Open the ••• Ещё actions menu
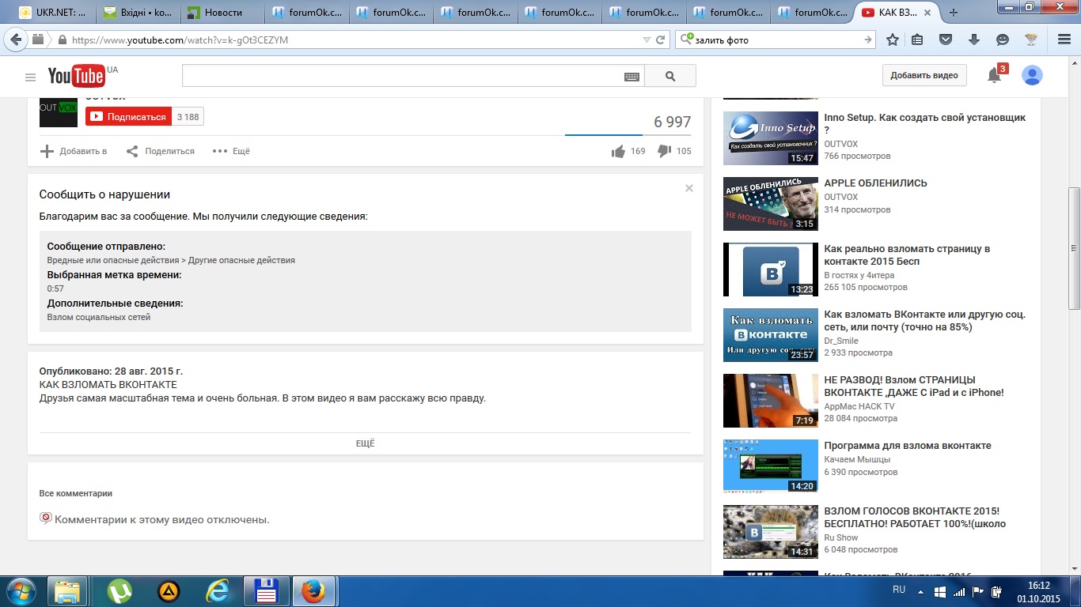 pyautogui.click(x=231, y=151)
